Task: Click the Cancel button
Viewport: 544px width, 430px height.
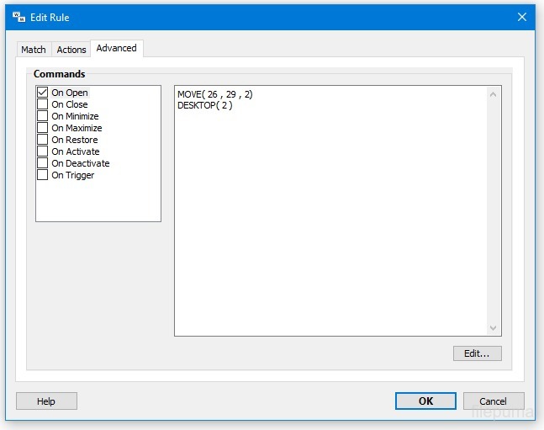Action: pyautogui.click(x=493, y=401)
